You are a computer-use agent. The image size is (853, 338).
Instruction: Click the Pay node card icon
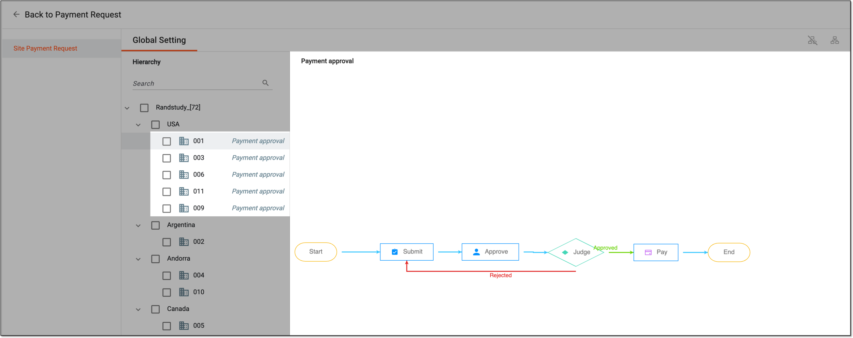(648, 252)
